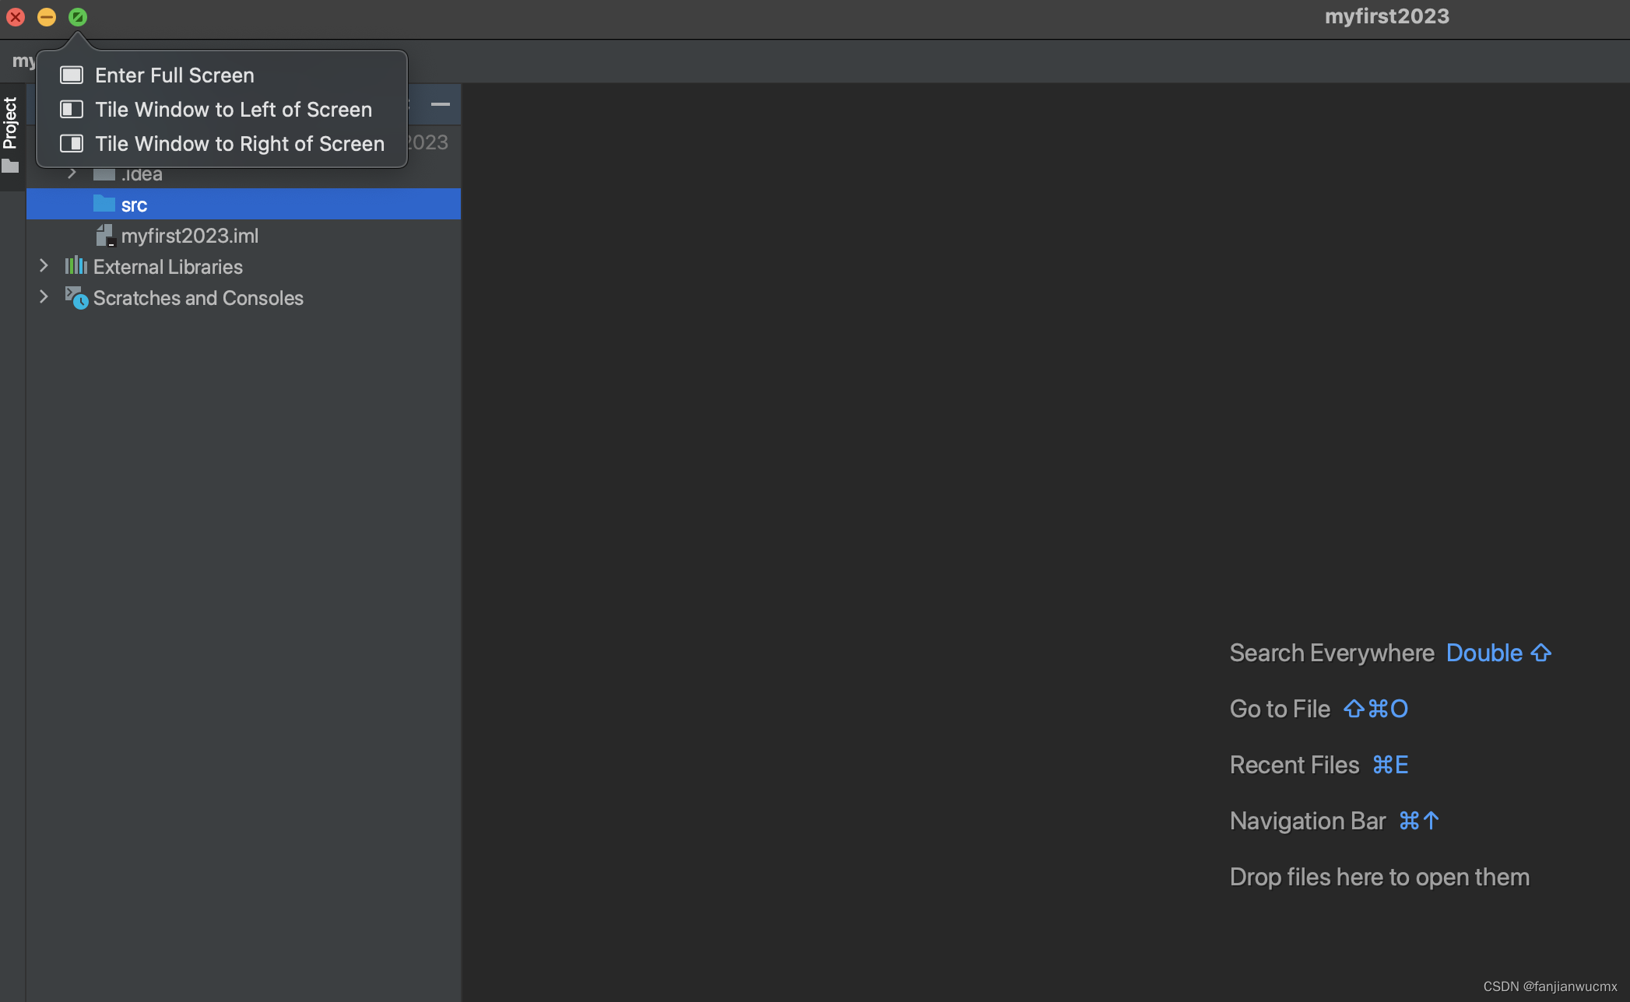1630x1002 pixels.
Task: Close the window with red button
Action: click(16, 16)
